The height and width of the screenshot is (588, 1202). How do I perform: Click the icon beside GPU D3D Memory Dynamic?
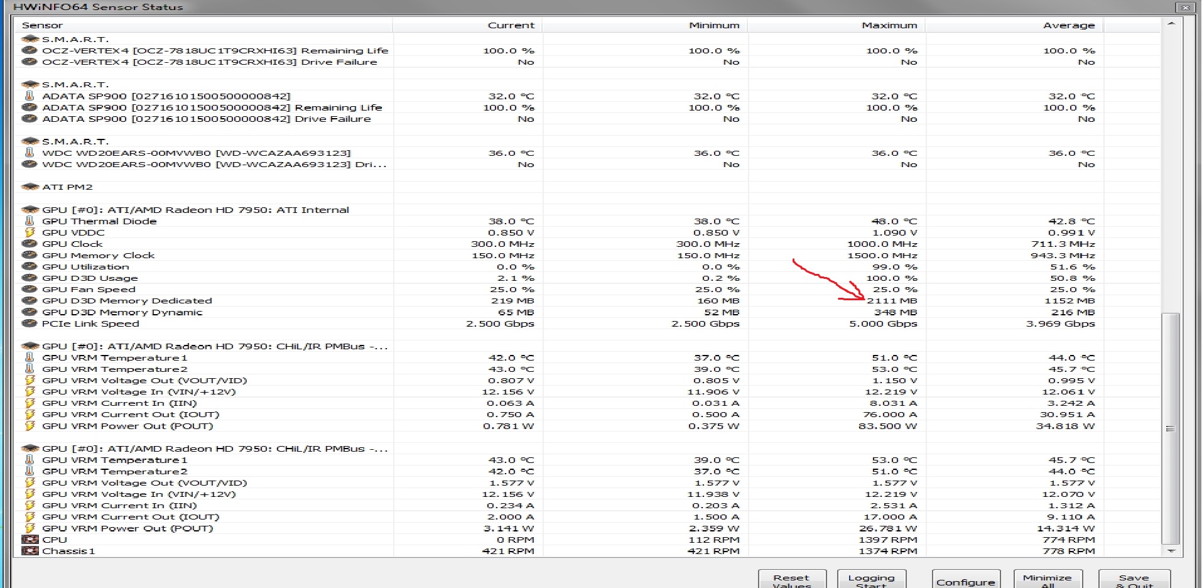[29, 312]
